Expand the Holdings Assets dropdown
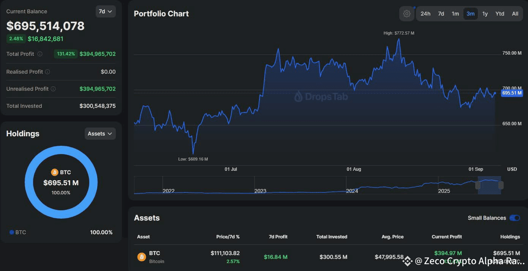This screenshot has height=271, width=528. [100, 134]
